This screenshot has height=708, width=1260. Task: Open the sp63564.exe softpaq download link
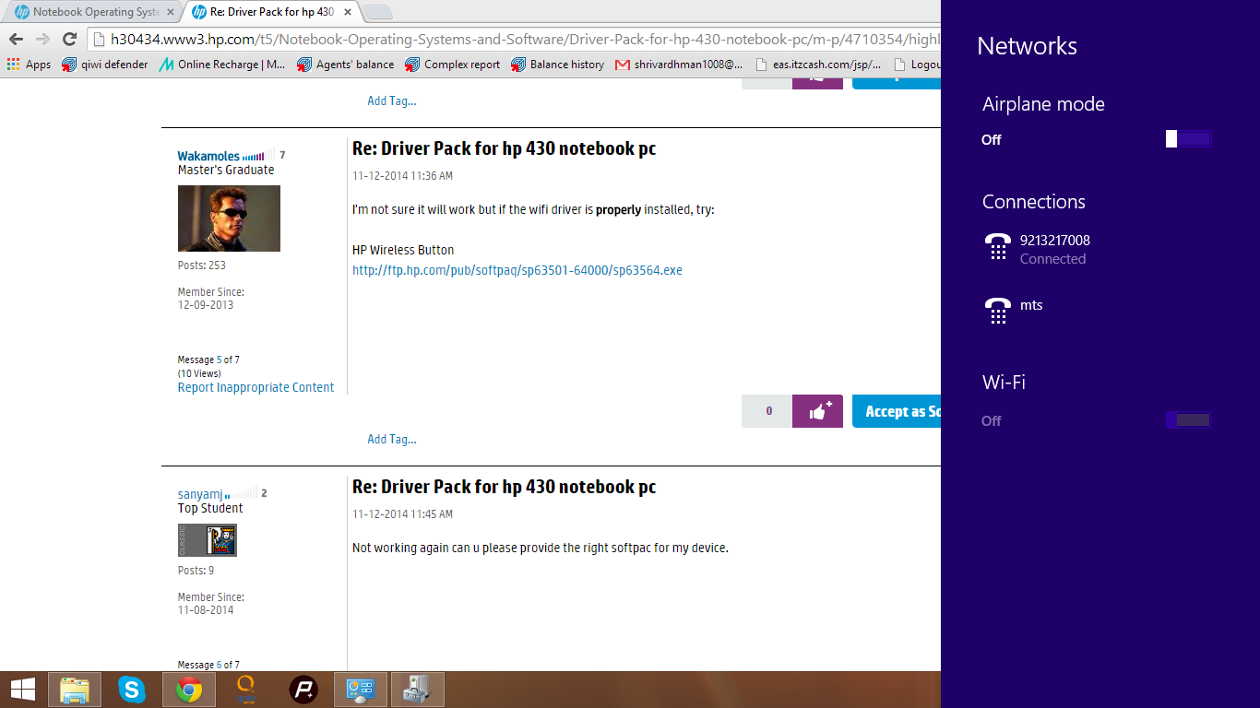pos(517,270)
